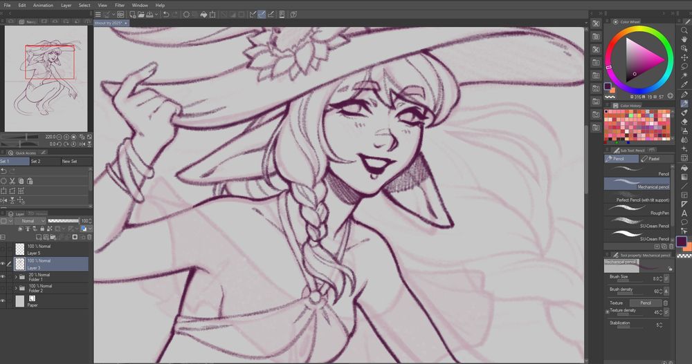Select the Eraser tool
The width and height of the screenshot is (692, 364).
[x=684, y=122]
